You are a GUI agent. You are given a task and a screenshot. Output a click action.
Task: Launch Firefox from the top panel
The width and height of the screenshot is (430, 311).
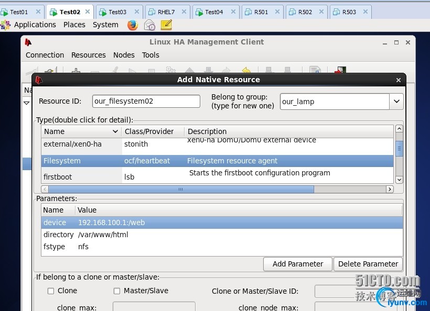[x=132, y=25]
